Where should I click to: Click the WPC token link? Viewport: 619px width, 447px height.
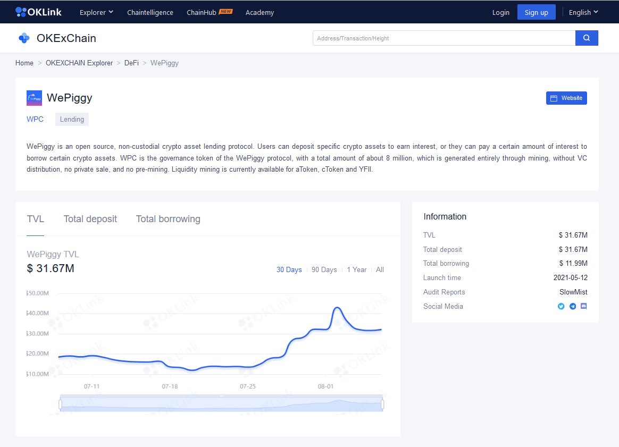tap(35, 119)
